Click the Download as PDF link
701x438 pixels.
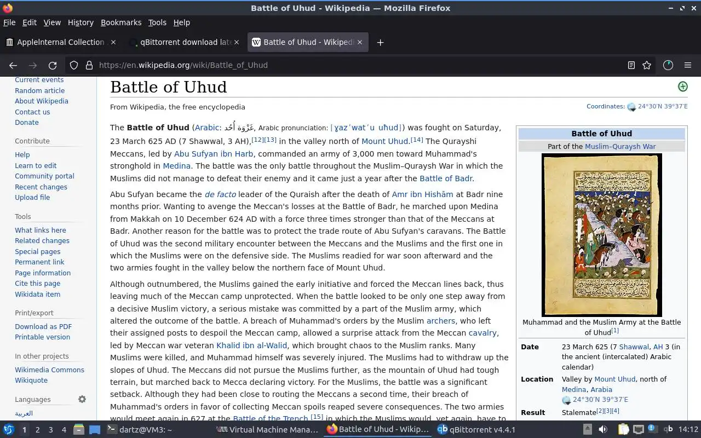43,327
